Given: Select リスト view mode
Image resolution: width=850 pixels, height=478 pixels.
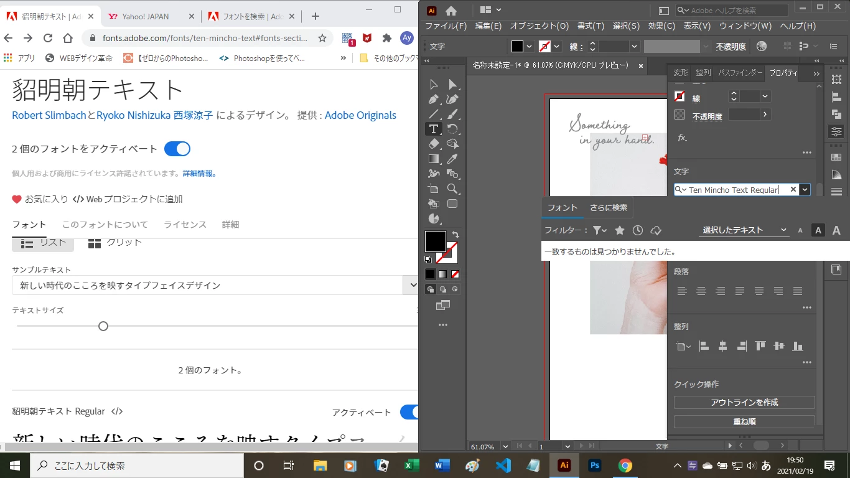Looking at the screenshot, I should [43, 243].
